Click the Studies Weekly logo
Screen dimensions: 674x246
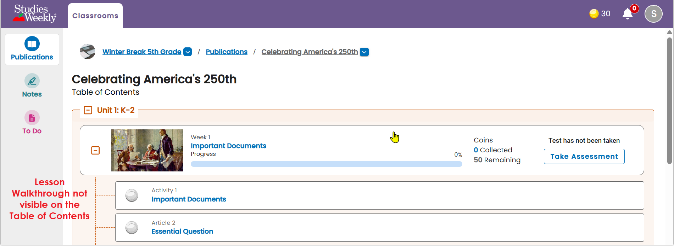(x=35, y=14)
